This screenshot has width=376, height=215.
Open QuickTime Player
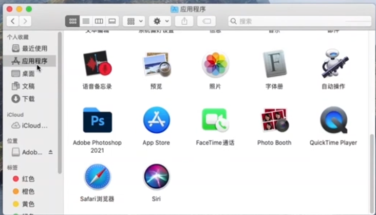(333, 120)
